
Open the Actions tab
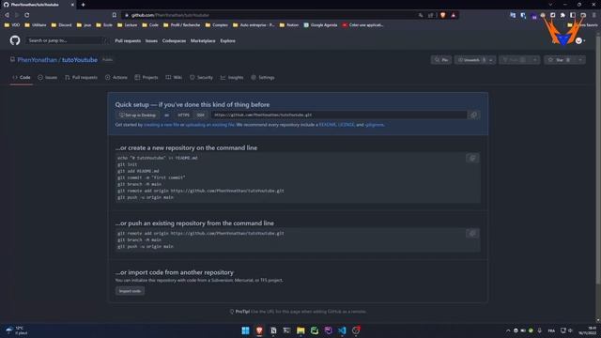coord(116,77)
